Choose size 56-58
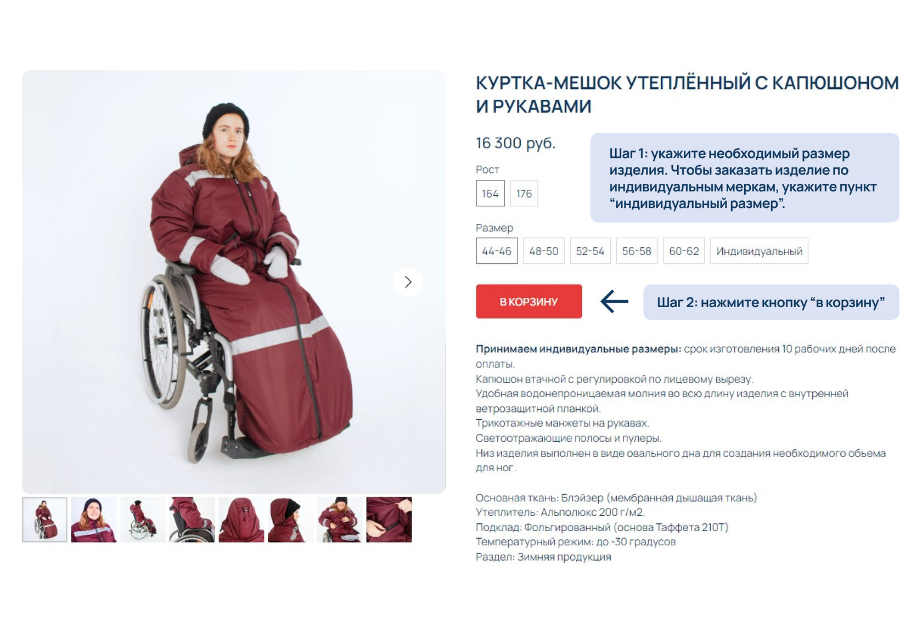Screen dimensions: 922x621 click(637, 251)
